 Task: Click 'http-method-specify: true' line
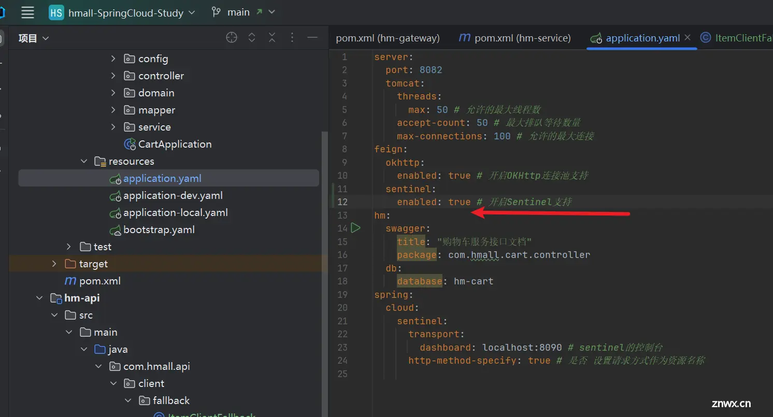pyautogui.click(x=479, y=361)
